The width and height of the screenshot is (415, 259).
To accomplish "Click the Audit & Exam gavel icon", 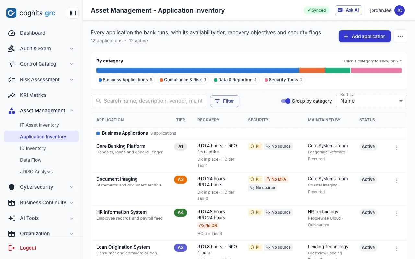I will coord(12,49).
